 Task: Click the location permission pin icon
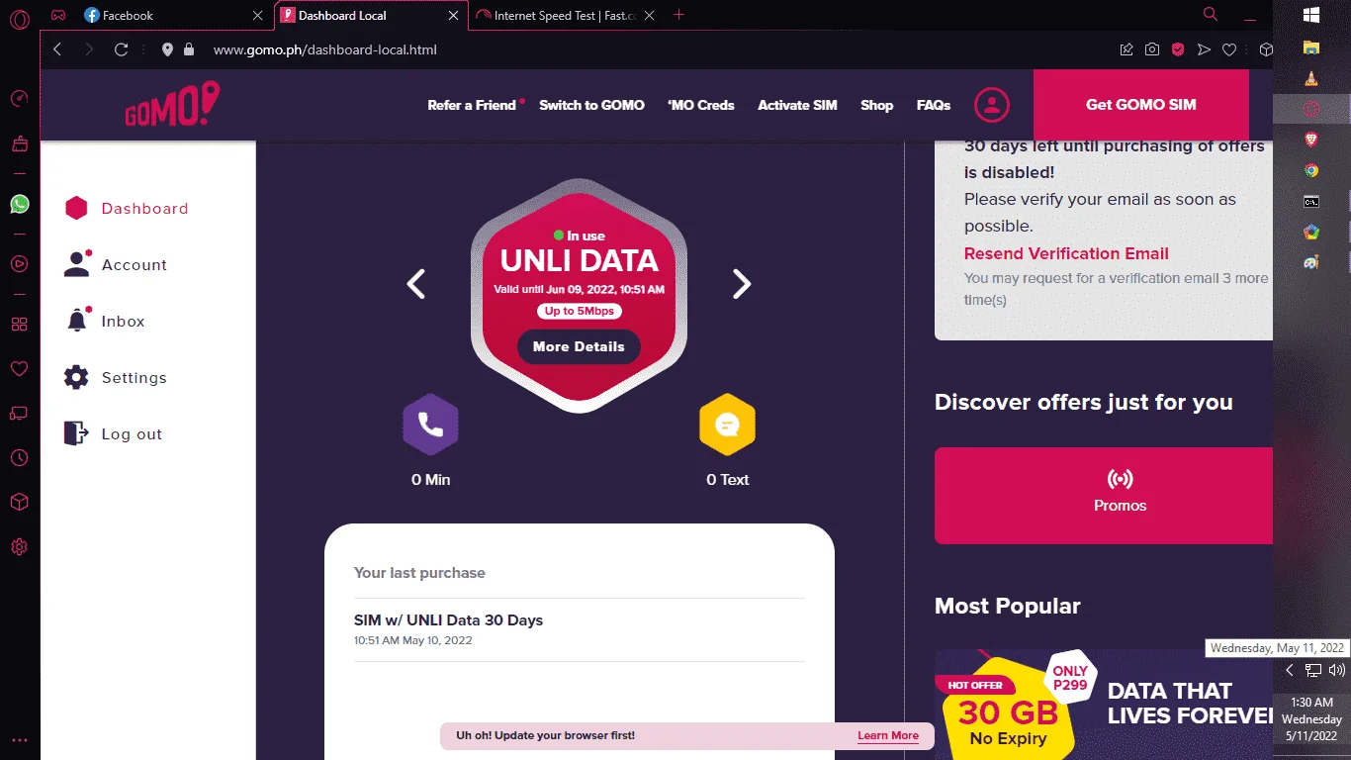(x=167, y=49)
